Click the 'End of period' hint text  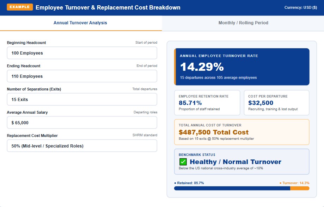[147, 66]
